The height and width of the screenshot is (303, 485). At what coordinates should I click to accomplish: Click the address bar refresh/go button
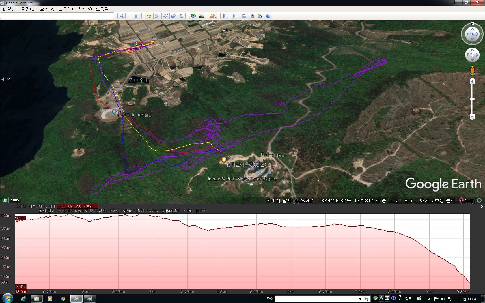367,299
